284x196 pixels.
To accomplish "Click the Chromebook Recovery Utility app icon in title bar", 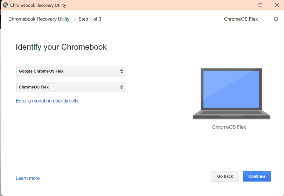I will point(6,5).
